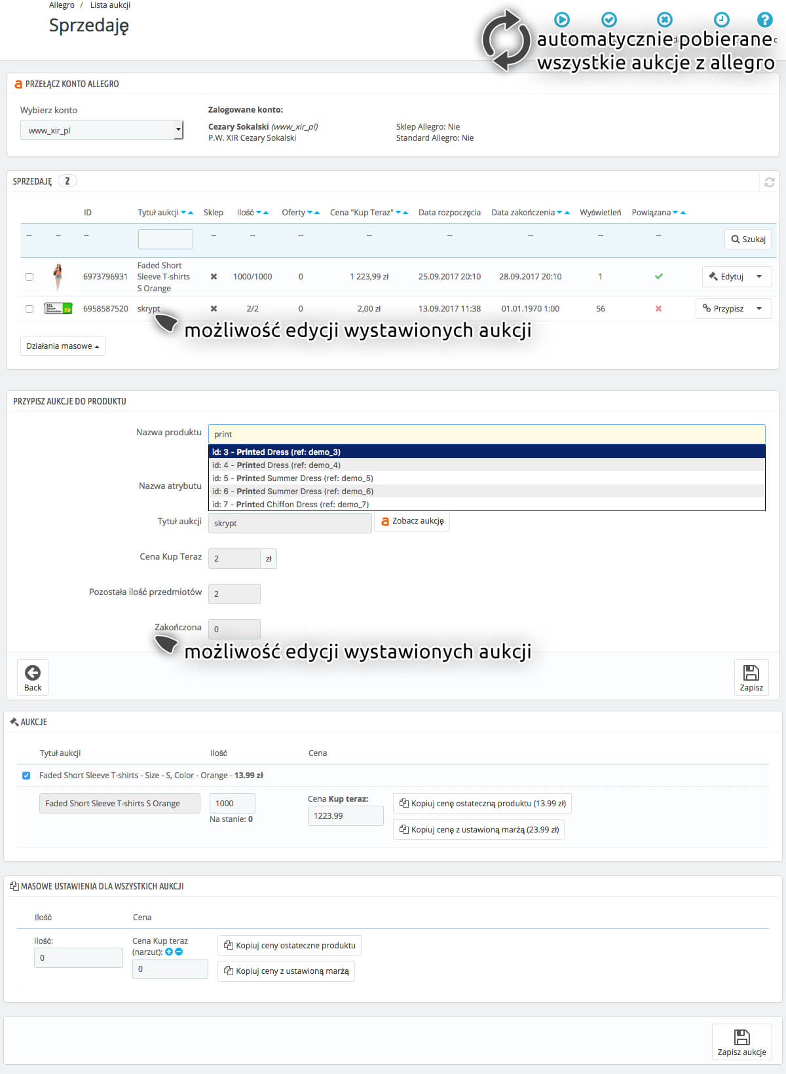This screenshot has height=1074, width=786.
Task: Expand the dropdown arrow next to Edytuj
Action: 759,276
